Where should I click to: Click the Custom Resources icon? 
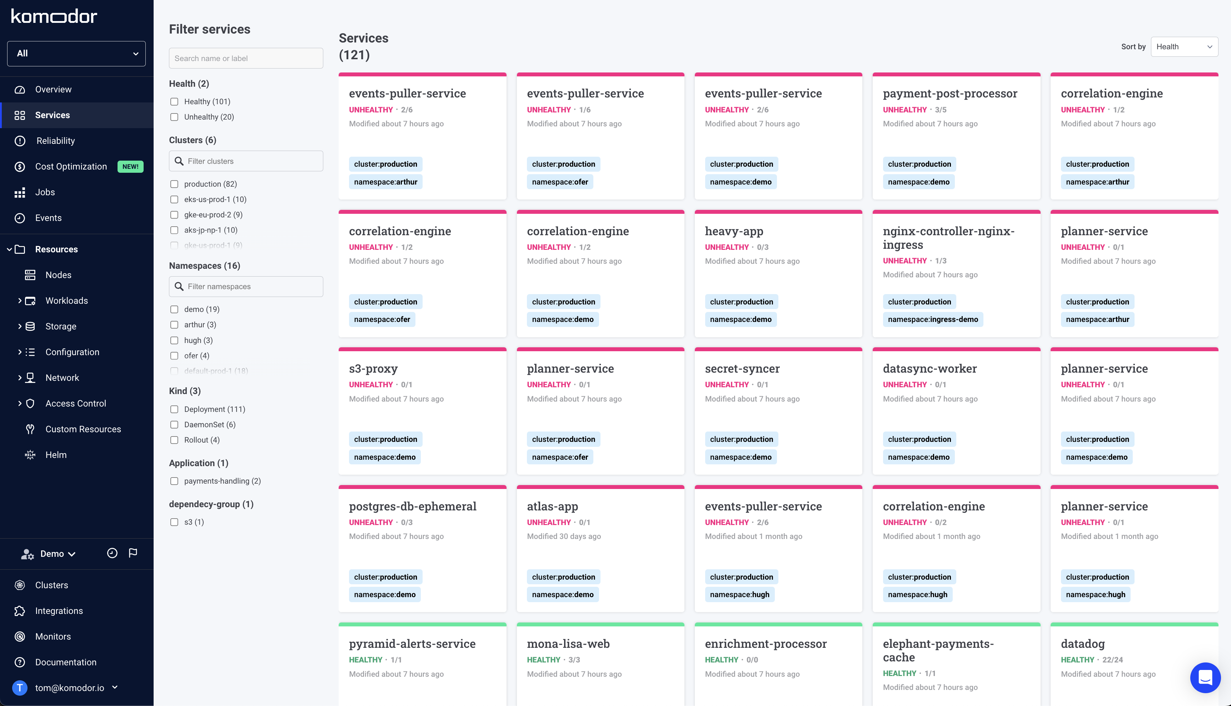(x=30, y=429)
